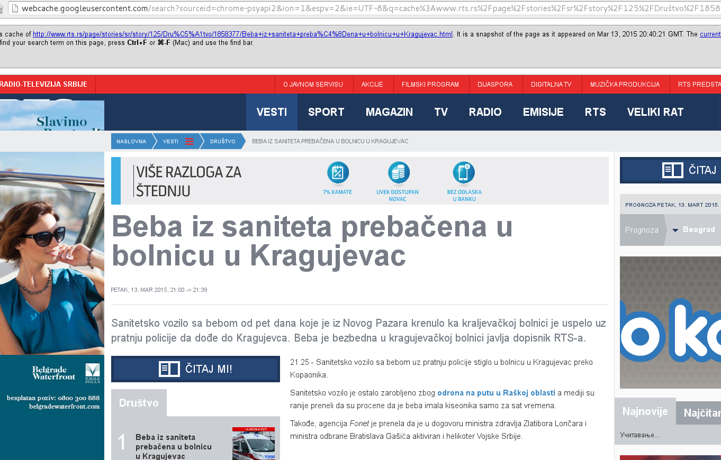
Task: Click the book icon in right sidebar ČITAJ banner
Action: [673, 170]
